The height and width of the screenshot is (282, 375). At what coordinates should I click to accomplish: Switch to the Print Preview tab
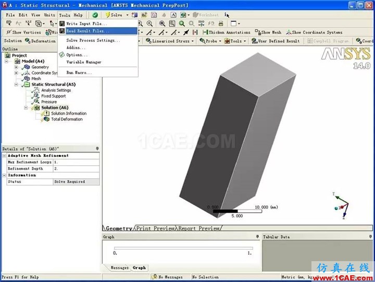[155, 228]
